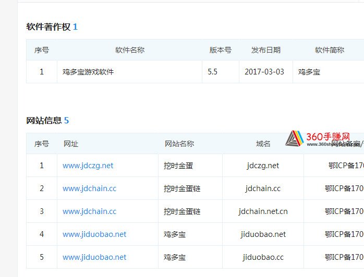Open www.jiduobao.net link in row 4
This screenshot has height=277, width=364.
tap(94, 234)
